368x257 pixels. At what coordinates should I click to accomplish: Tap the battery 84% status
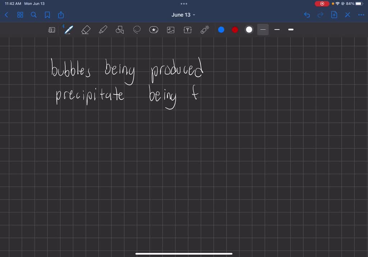pyautogui.click(x=354, y=4)
